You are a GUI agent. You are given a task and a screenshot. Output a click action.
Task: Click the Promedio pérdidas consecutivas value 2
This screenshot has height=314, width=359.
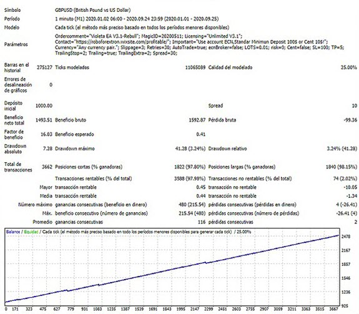click(356, 222)
